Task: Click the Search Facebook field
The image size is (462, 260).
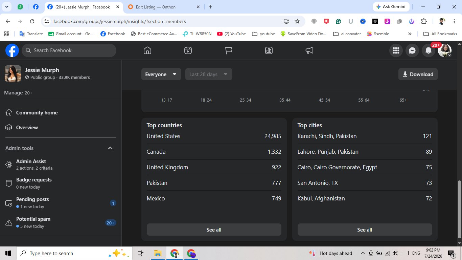Action: coord(69,50)
